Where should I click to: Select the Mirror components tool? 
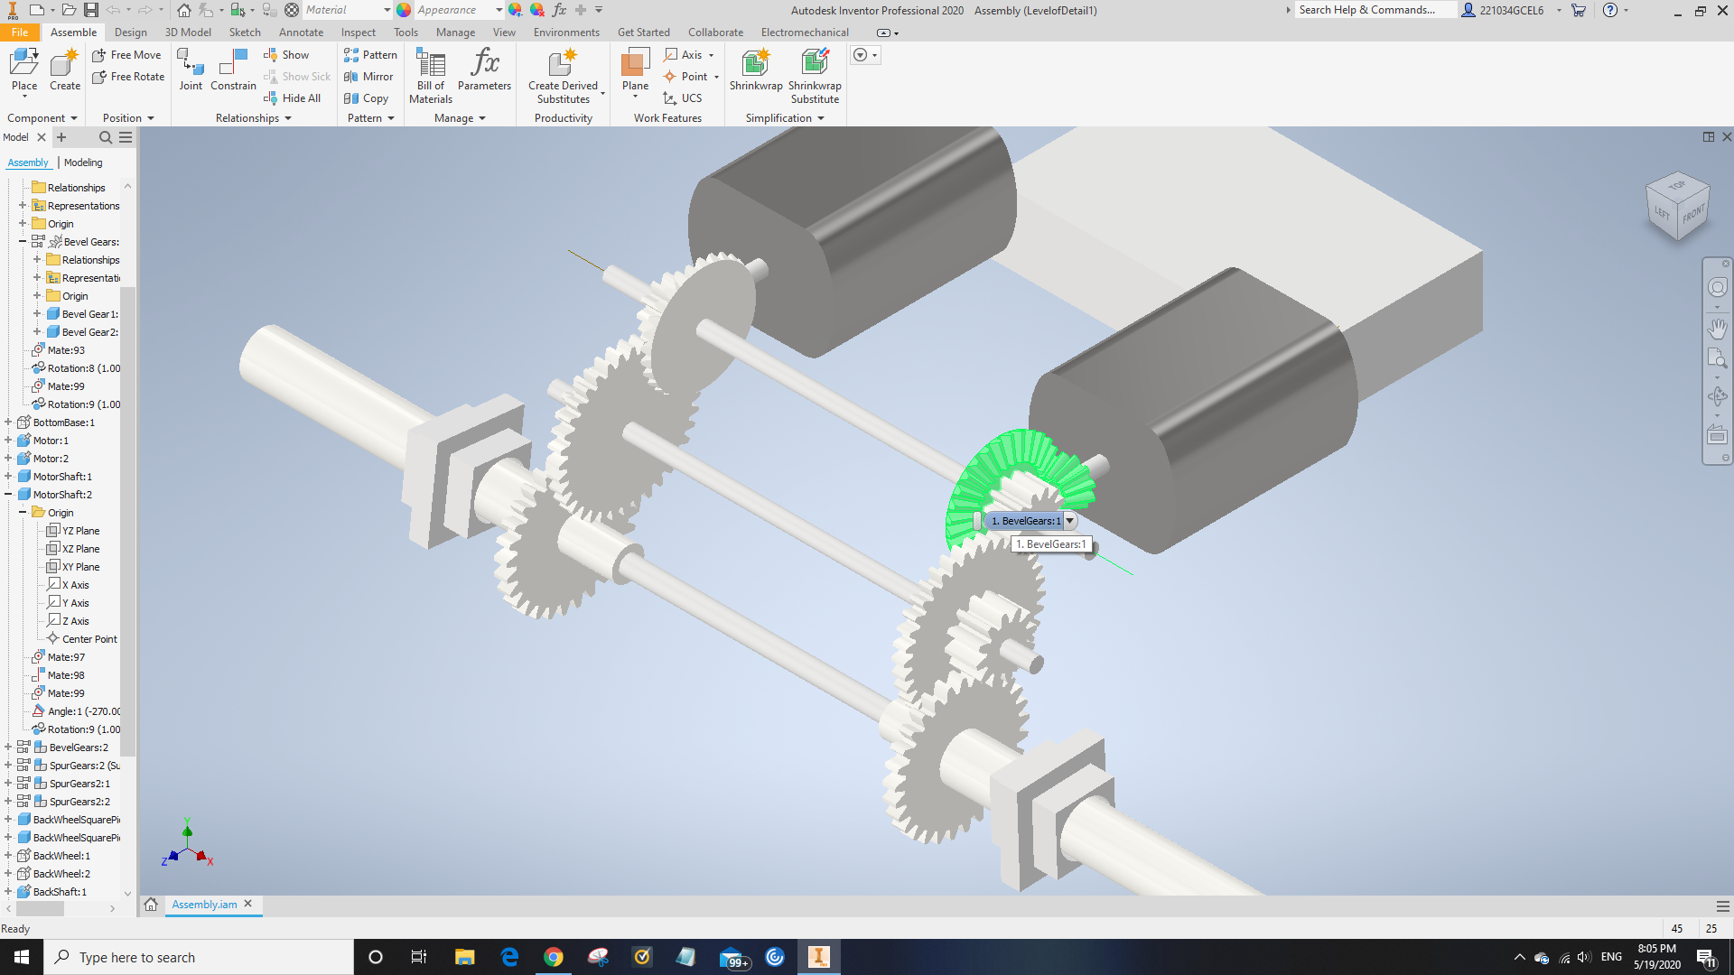click(369, 77)
